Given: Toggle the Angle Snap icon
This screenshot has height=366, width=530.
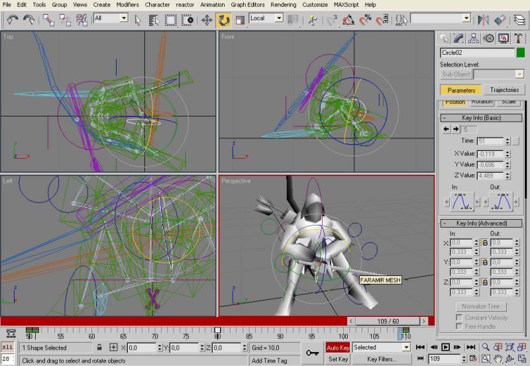Looking at the screenshot, I should pyautogui.click(x=348, y=21).
